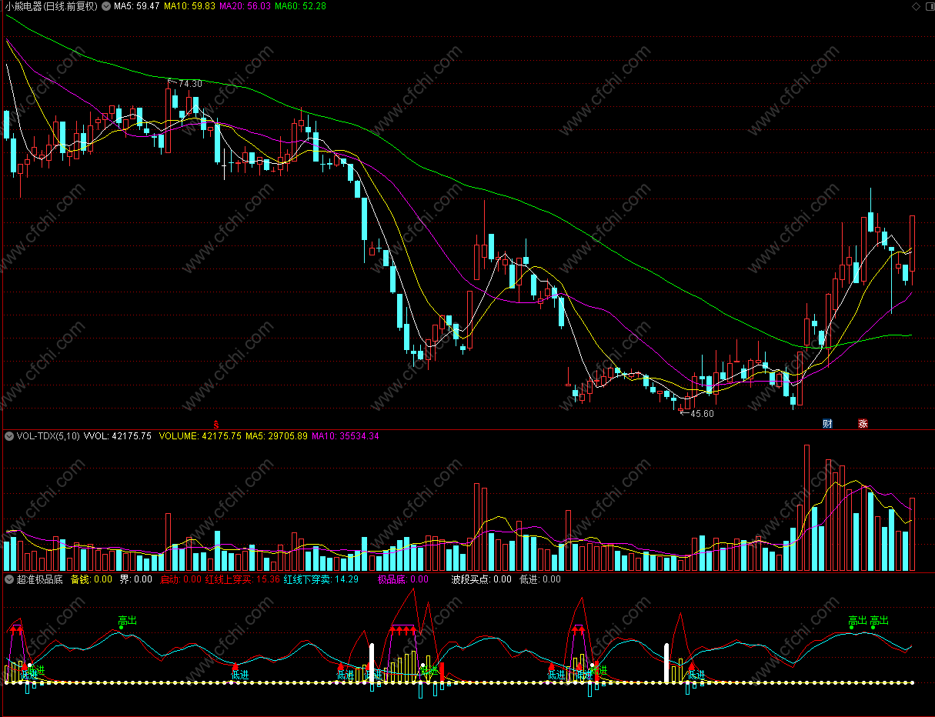Click the 启动: 0.00 label
Viewport: 935px width, 717px height.
181,579
